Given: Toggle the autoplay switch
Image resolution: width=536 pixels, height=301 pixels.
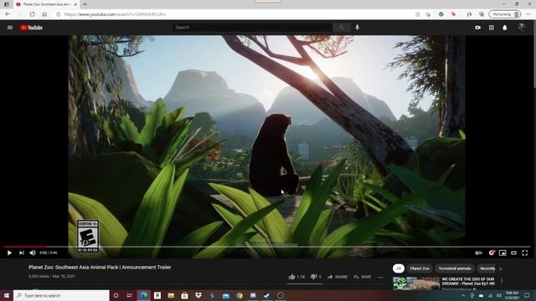Looking at the screenshot, I should pos(478,253).
